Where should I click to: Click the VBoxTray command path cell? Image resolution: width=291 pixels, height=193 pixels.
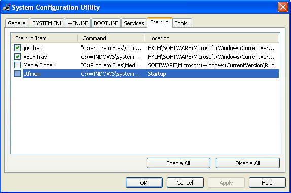(x=110, y=57)
